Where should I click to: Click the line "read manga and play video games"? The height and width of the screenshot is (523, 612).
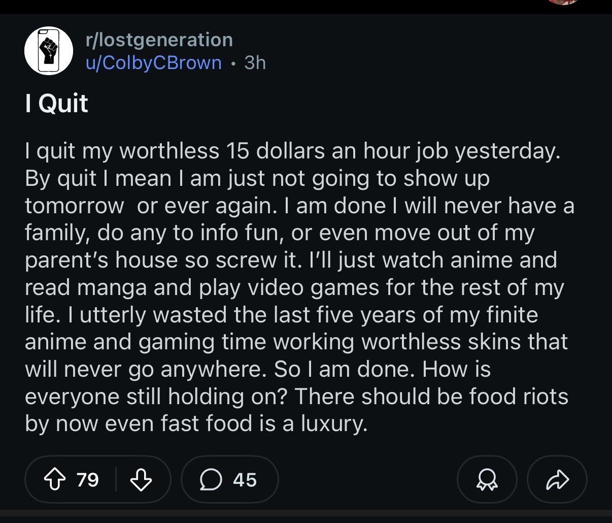[x=294, y=287]
